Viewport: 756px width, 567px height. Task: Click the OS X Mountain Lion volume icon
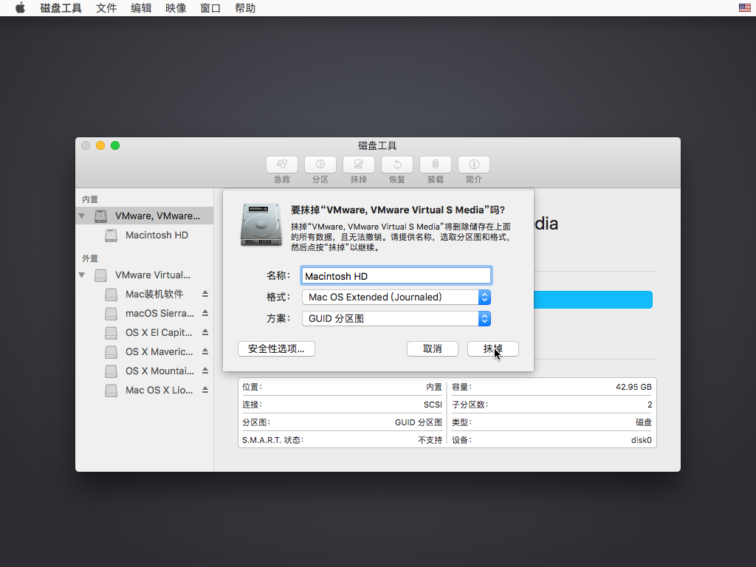pos(111,371)
